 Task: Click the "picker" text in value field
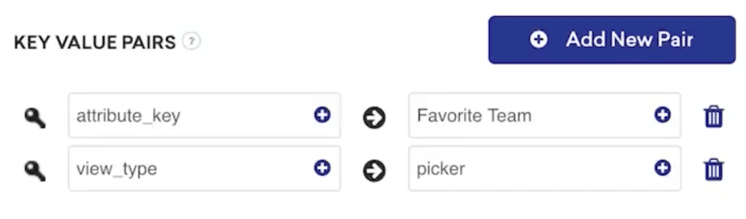click(441, 169)
